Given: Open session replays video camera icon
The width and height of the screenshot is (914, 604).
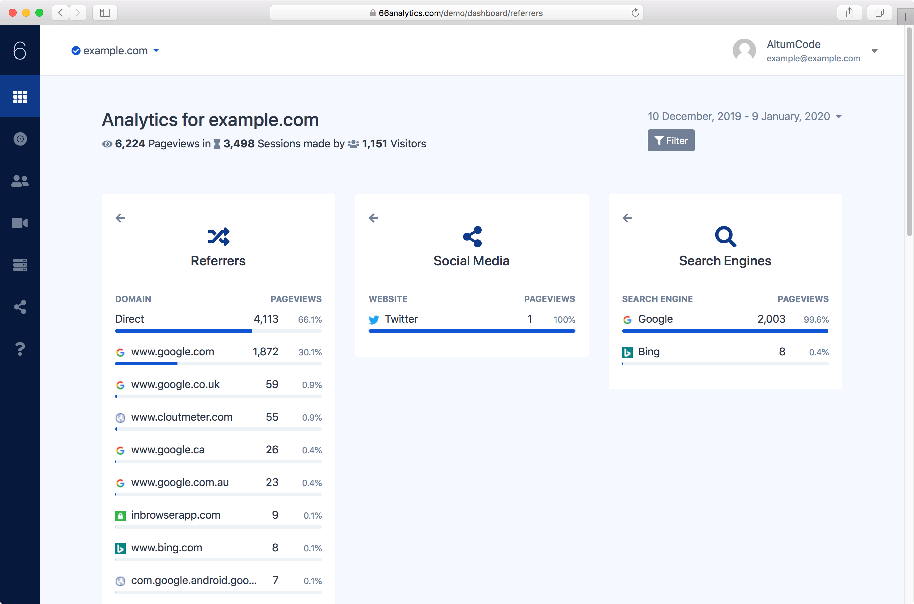Looking at the screenshot, I should tap(20, 223).
